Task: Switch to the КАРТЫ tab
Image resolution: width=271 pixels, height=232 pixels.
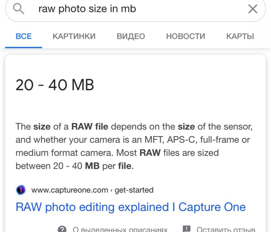Action: (240, 36)
